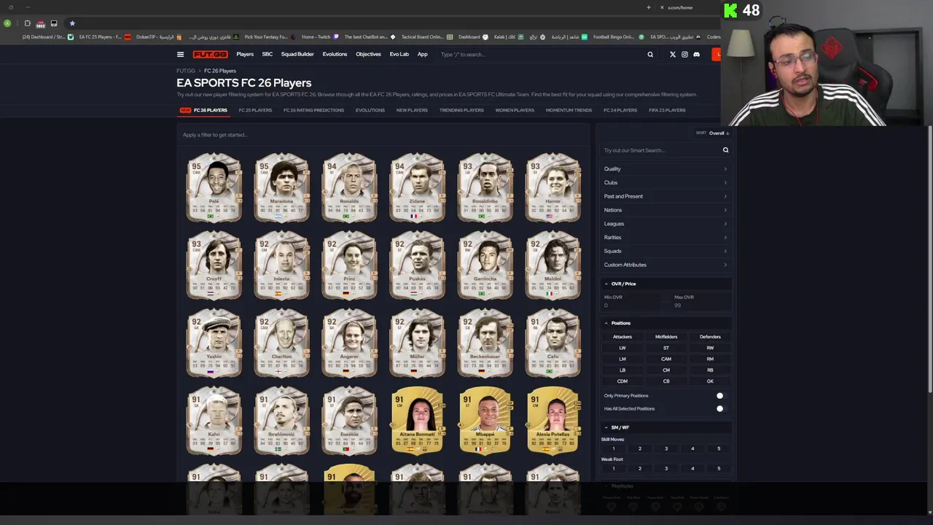The height and width of the screenshot is (525, 933).
Task: Click the bookmark star icon in browser toolbar
Action: [72, 23]
